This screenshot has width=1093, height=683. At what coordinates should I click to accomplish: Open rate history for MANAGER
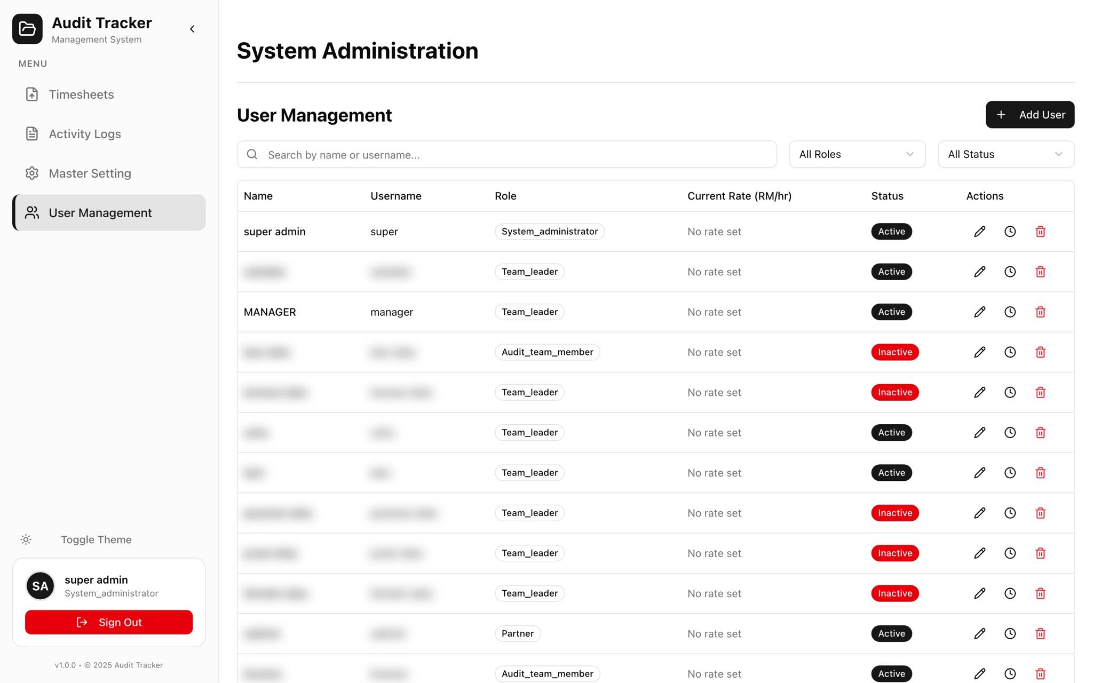tap(1010, 312)
